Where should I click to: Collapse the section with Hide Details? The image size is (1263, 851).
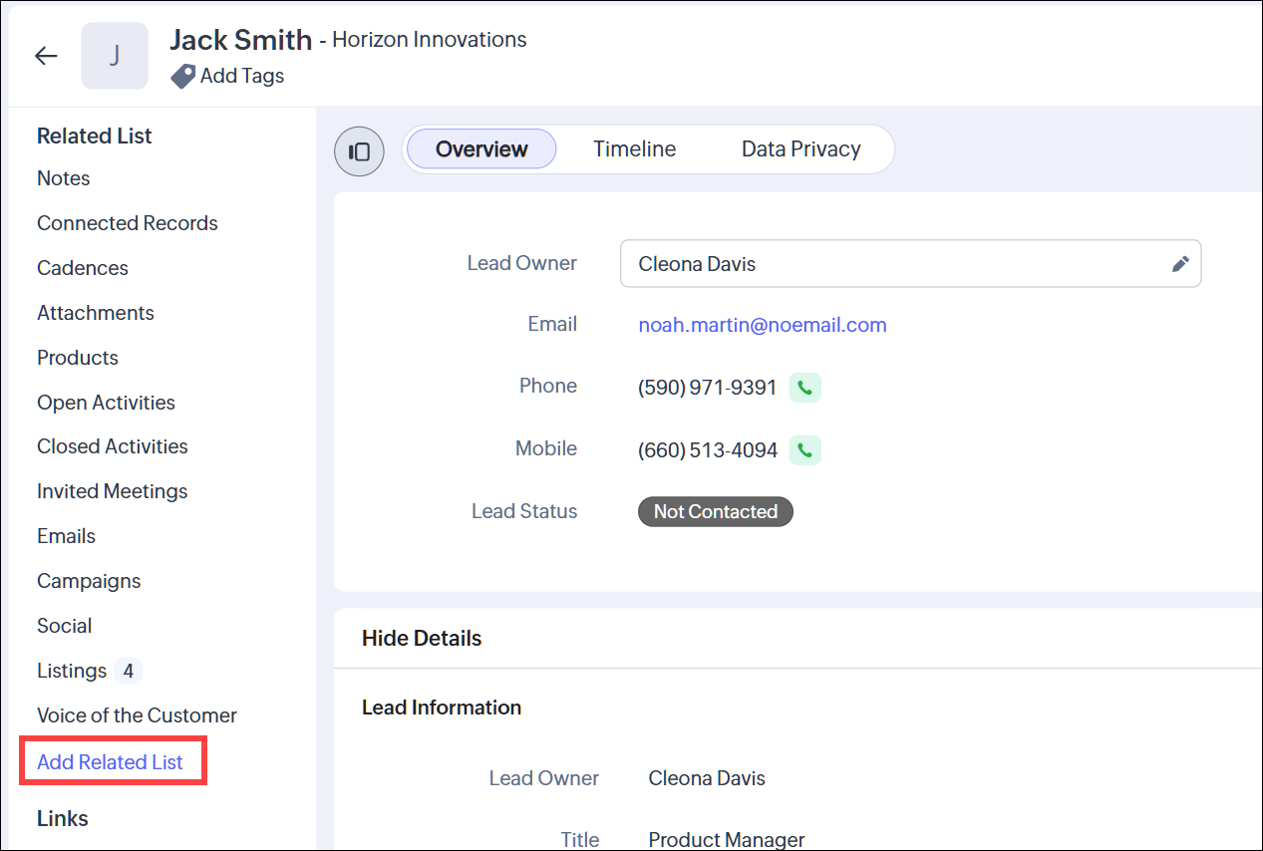click(x=422, y=639)
